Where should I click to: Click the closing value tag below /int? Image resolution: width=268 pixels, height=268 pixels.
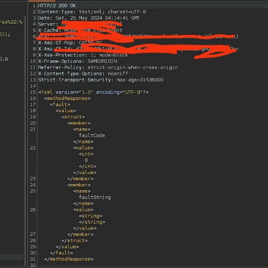pyautogui.click(x=85, y=173)
